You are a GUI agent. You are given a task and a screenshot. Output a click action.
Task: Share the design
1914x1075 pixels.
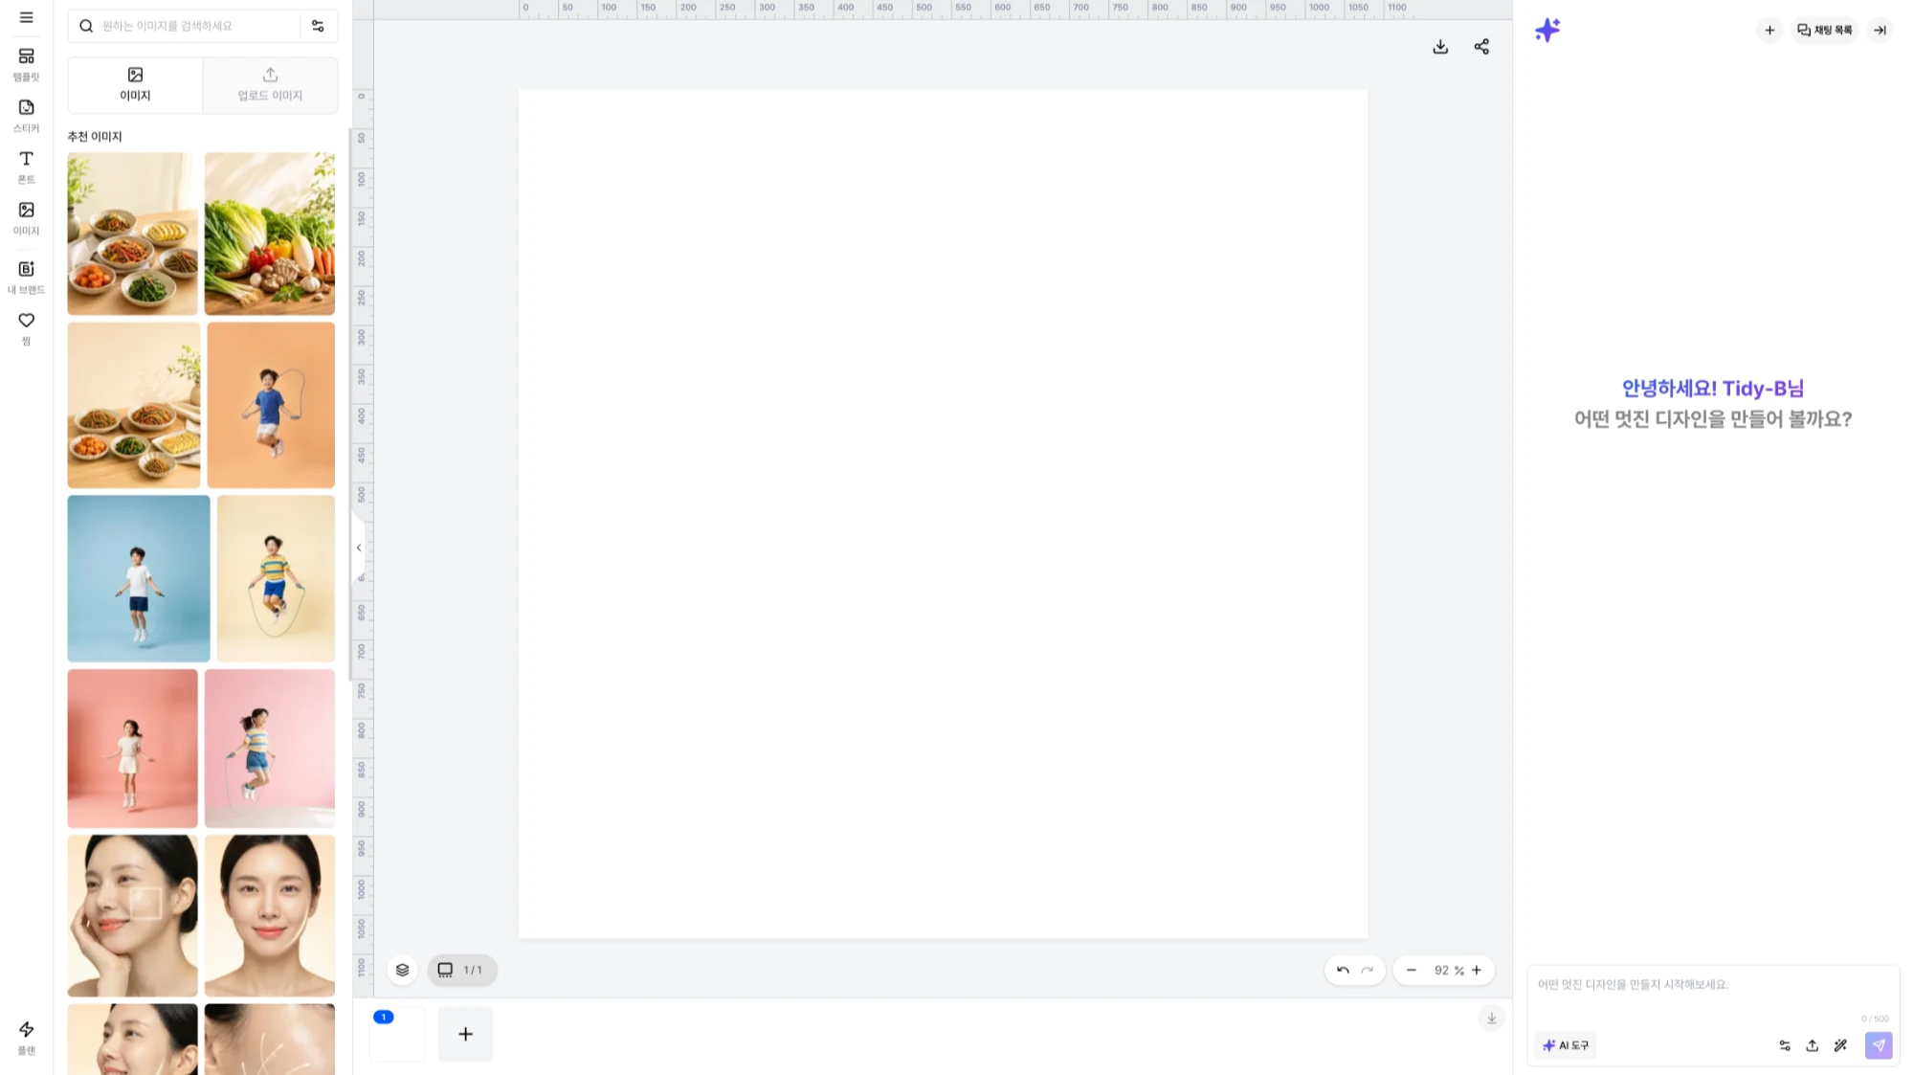tap(1481, 47)
